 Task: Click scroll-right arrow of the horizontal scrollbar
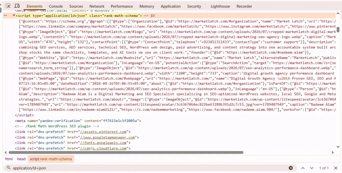point(333,152)
